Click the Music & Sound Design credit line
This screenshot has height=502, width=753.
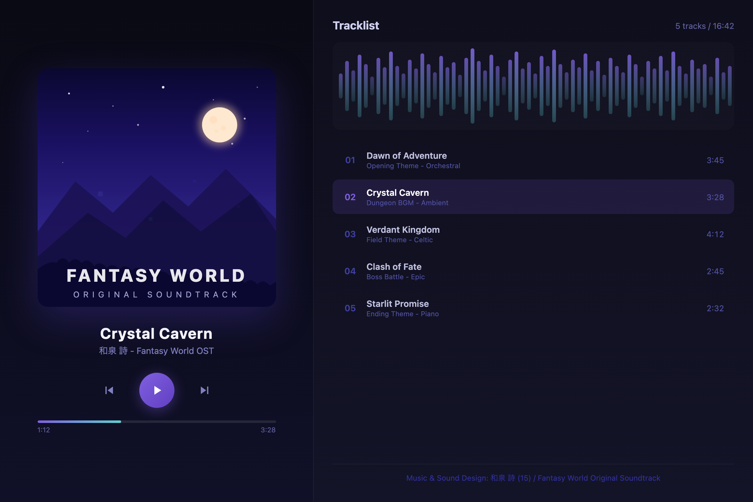tap(533, 478)
